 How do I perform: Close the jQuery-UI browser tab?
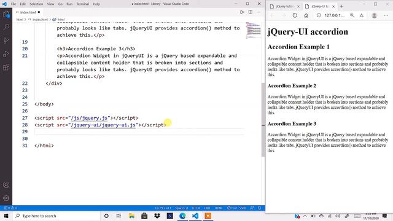click(x=333, y=7)
